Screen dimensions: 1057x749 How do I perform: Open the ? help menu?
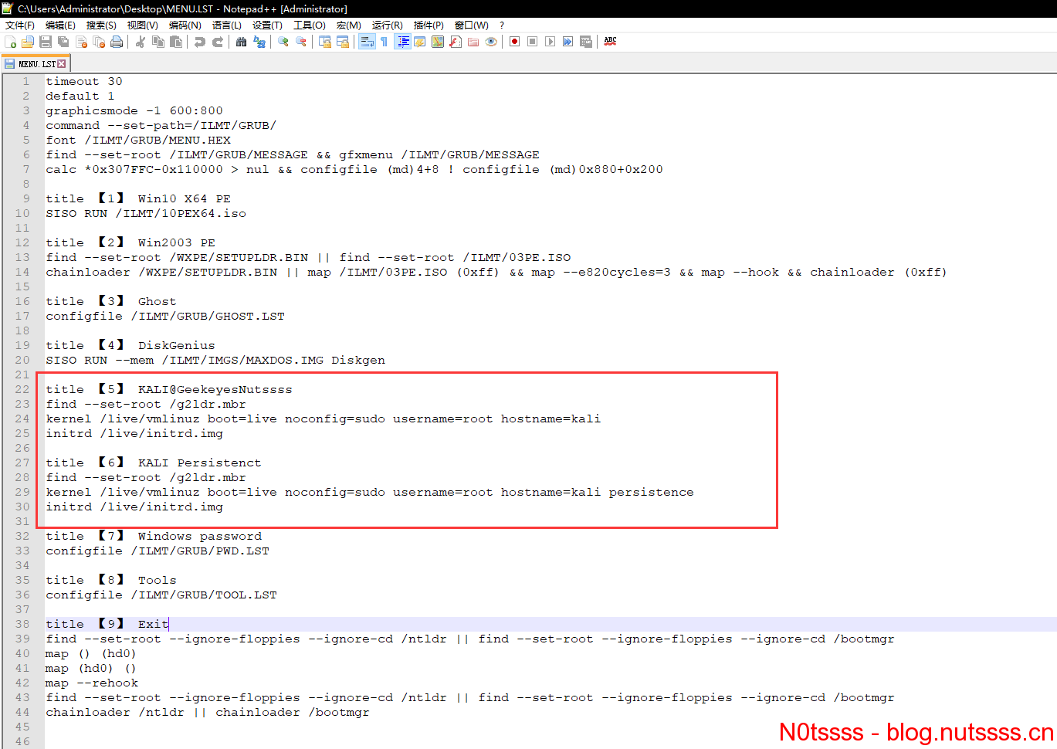point(502,25)
